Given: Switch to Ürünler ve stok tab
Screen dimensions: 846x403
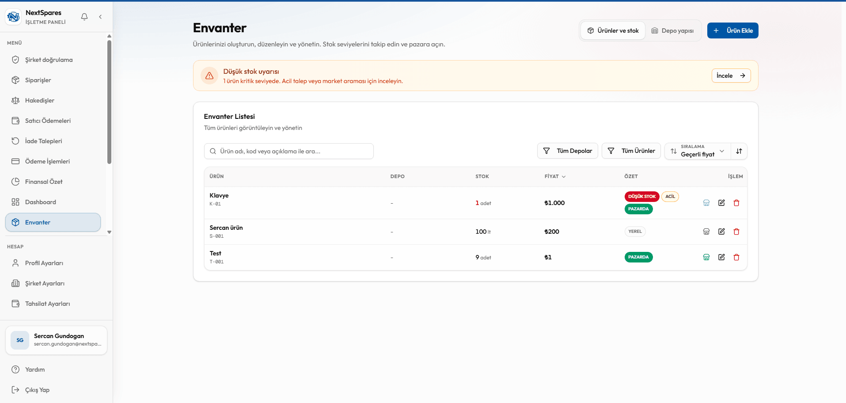Looking at the screenshot, I should [613, 30].
